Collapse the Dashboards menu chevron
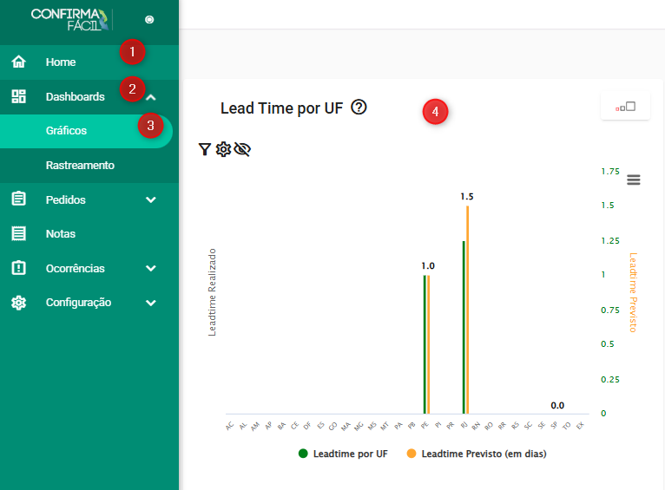 pyautogui.click(x=151, y=98)
